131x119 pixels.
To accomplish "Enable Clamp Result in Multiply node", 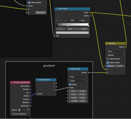I will pos(108,59).
